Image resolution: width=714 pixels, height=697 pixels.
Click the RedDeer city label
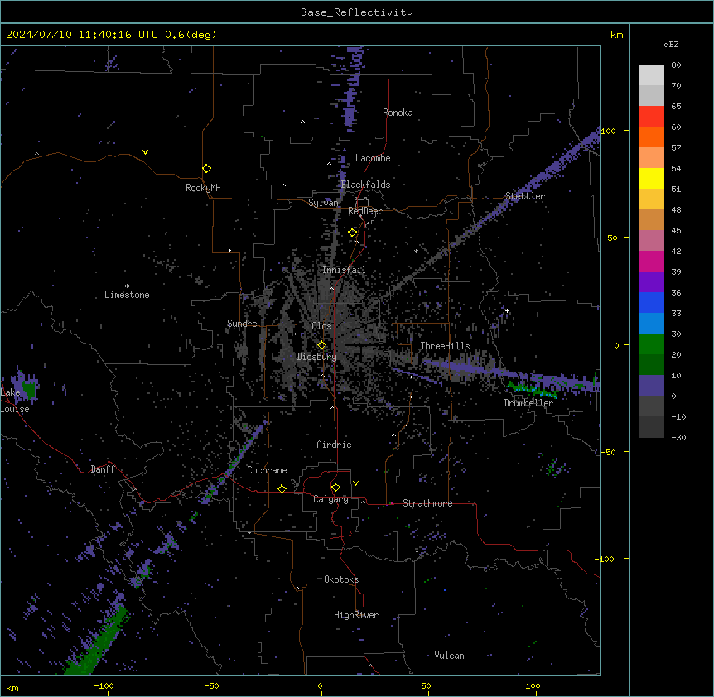click(364, 211)
